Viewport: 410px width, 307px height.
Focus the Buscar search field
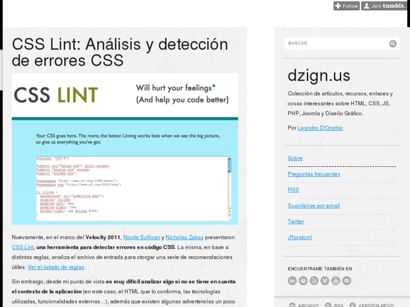click(342, 43)
